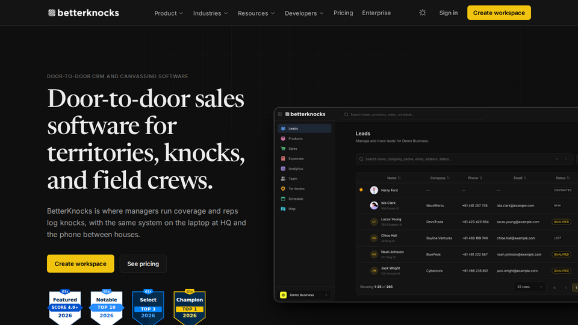Open the Resources dropdown

click(x=256, y=13)
